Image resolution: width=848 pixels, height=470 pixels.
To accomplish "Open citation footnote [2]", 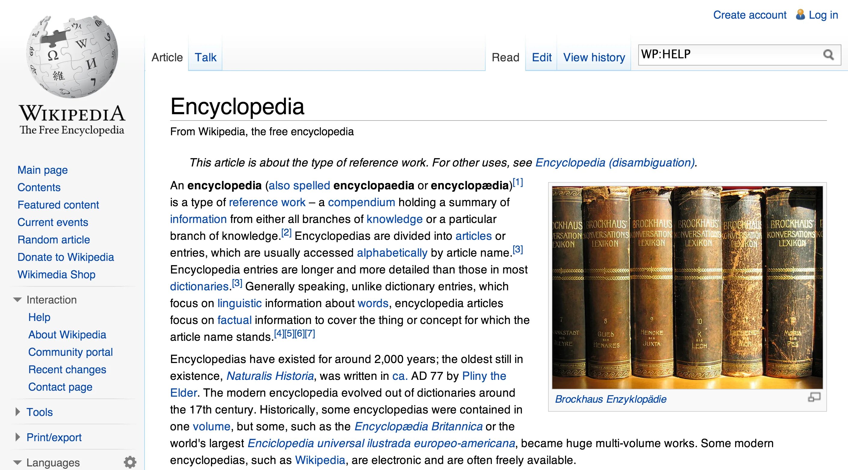I will [286, 233].
